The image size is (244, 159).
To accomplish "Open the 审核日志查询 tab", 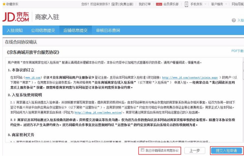I will 108,30.
